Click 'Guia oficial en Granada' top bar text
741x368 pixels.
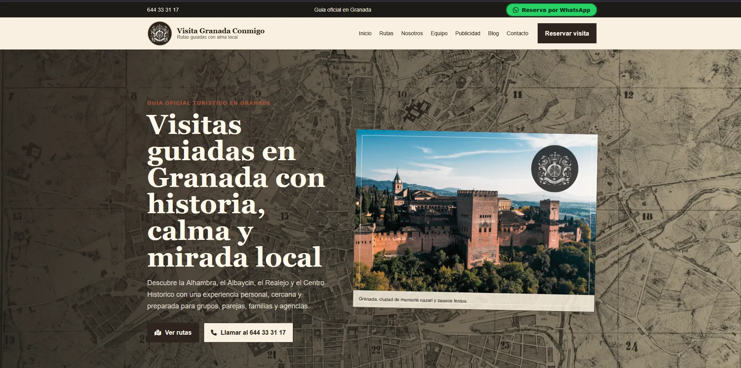(342, 10)
